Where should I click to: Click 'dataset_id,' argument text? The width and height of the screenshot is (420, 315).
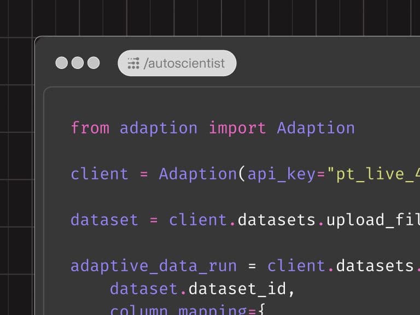241,289
